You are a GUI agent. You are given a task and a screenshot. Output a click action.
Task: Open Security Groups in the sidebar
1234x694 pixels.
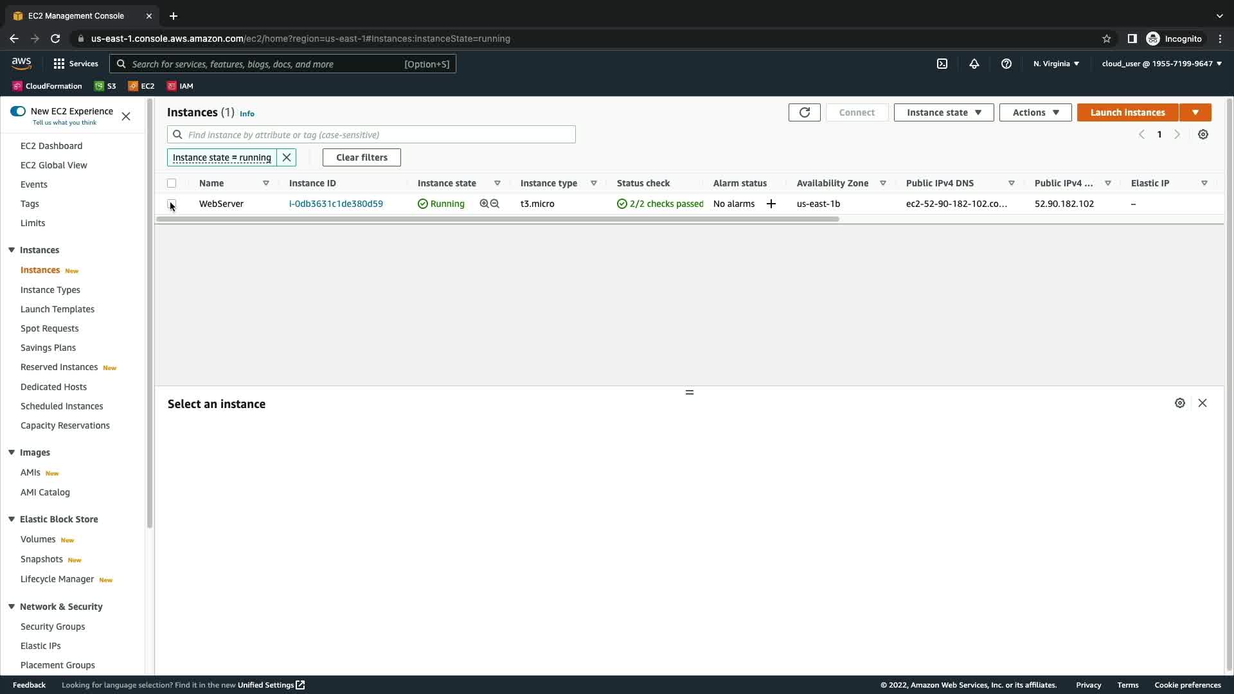click(x=53, y=627)
